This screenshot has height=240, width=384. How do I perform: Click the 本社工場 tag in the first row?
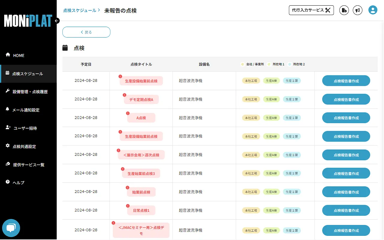click(x=251, y=80)
